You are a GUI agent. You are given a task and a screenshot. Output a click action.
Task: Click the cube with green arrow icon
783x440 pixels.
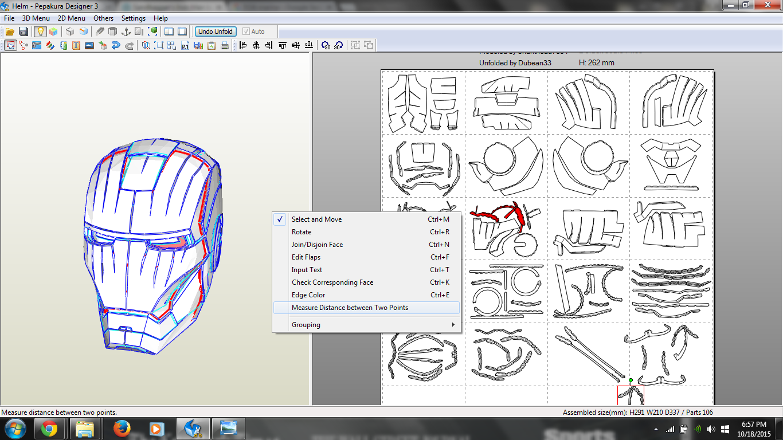[103, 45]
